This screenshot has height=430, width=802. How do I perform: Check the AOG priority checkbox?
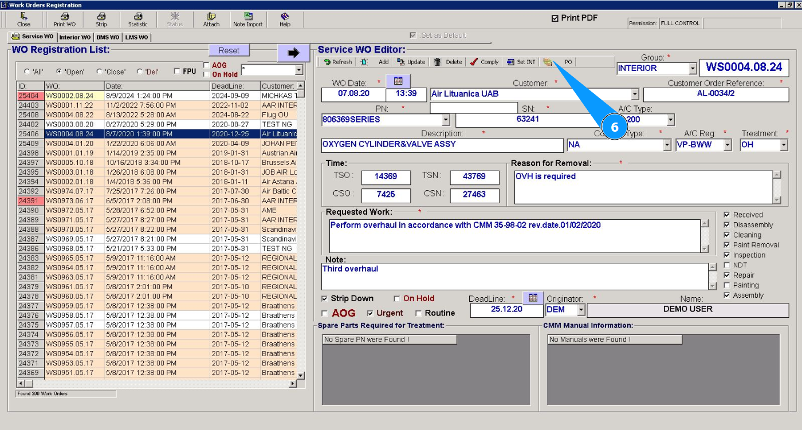point(325,314)
